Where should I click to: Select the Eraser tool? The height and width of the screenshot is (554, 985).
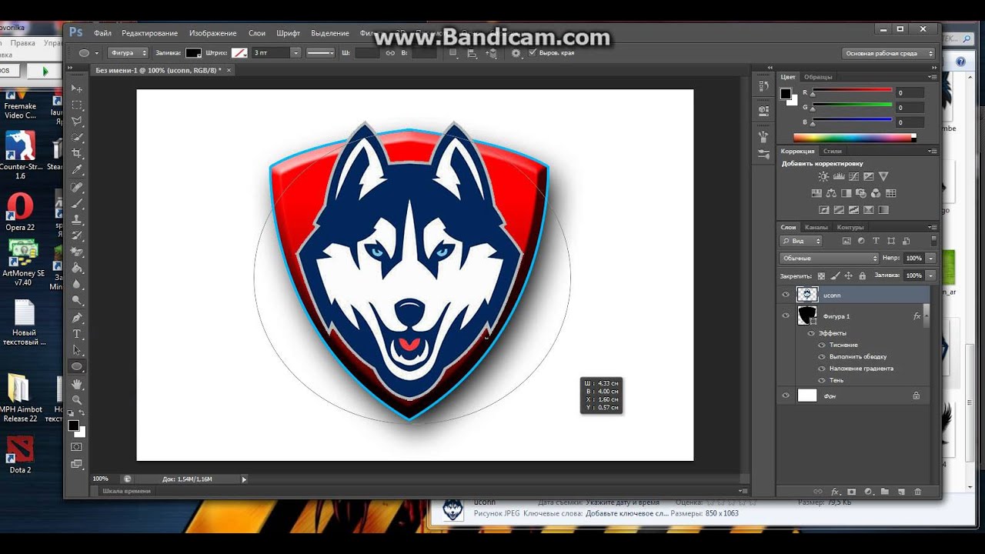click(x=77, y=252)
